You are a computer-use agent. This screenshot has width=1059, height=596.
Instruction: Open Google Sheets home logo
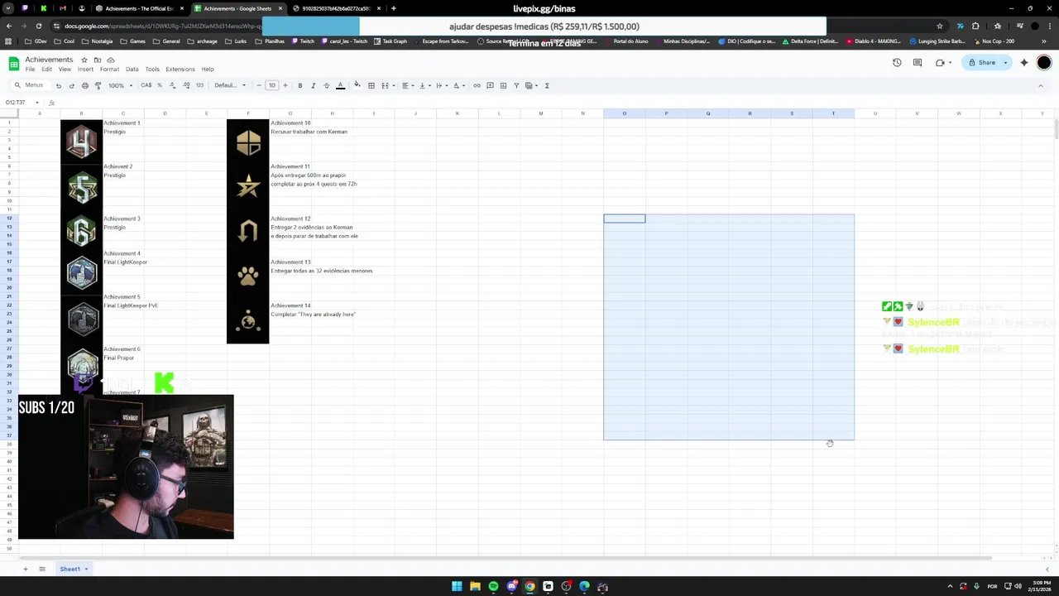pyautogui.click(x=14, y=64)
